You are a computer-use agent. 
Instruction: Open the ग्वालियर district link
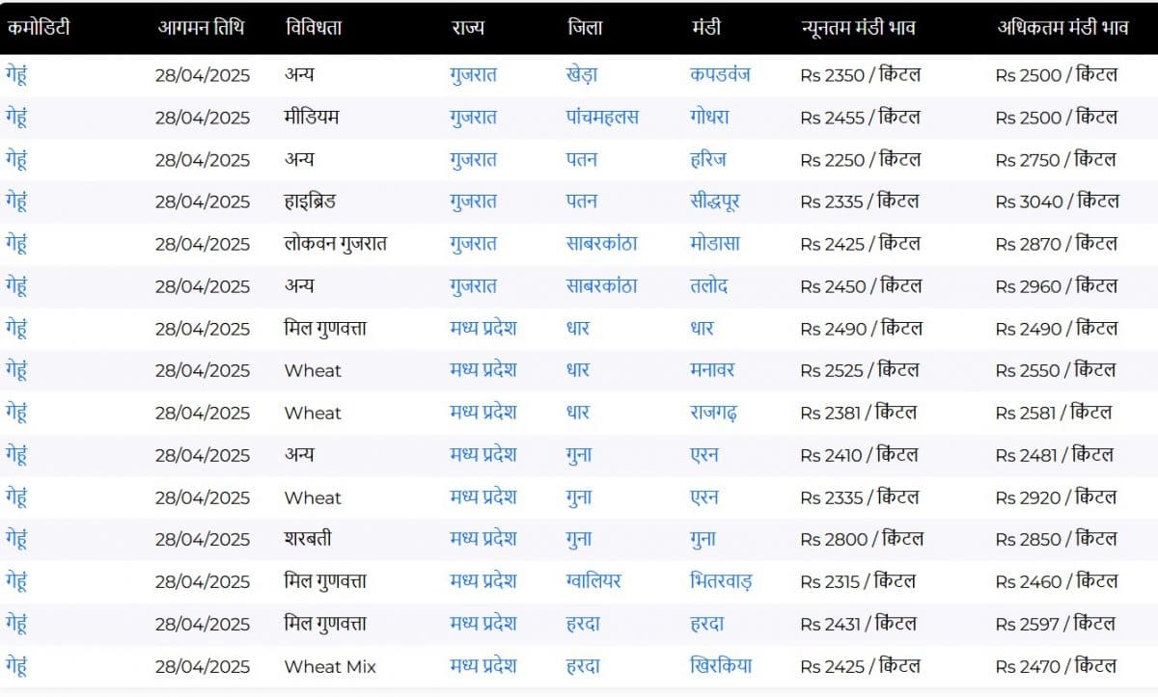click(x=593, y=581)
